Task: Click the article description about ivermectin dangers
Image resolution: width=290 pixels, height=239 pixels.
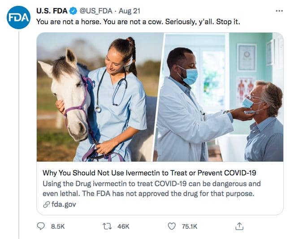Action: click(151, 188)
